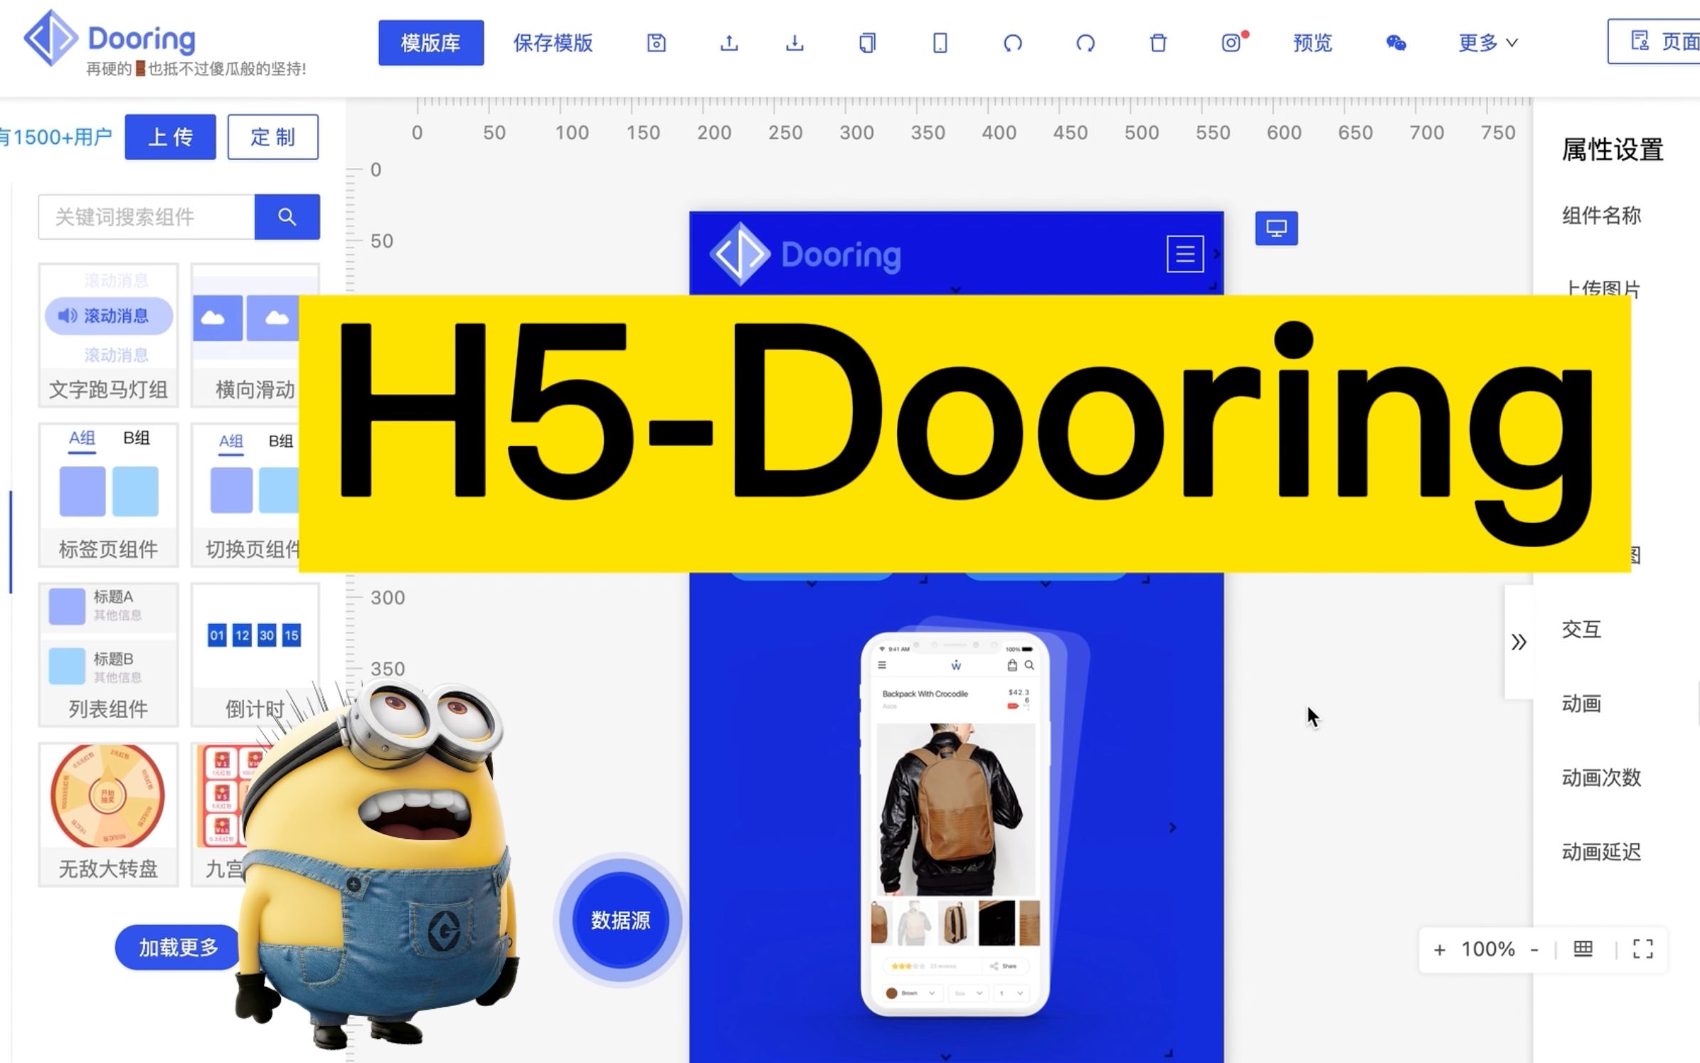Screen dimensions: 1700x1063
Task: Click the 滚动消息 pill with speaker icon
Action: point(108,315)
